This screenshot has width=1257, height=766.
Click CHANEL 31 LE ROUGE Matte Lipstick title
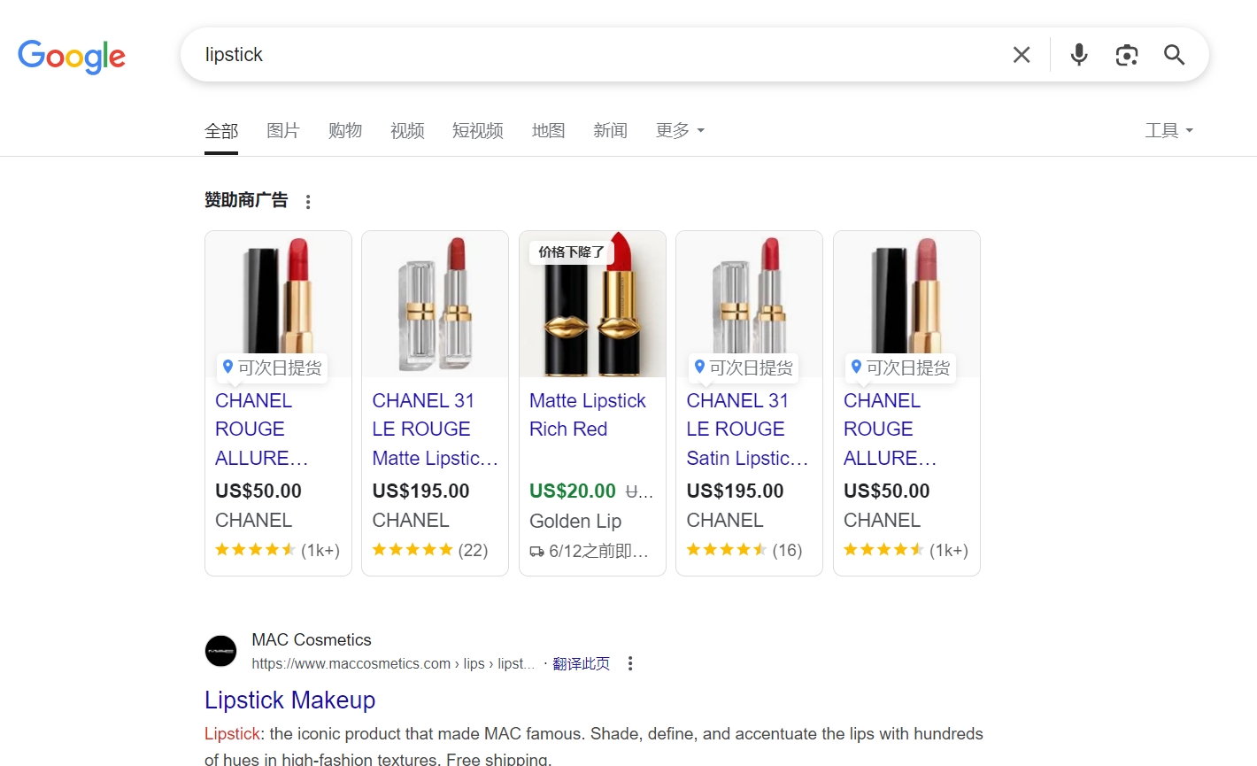(x=435, y=429)
